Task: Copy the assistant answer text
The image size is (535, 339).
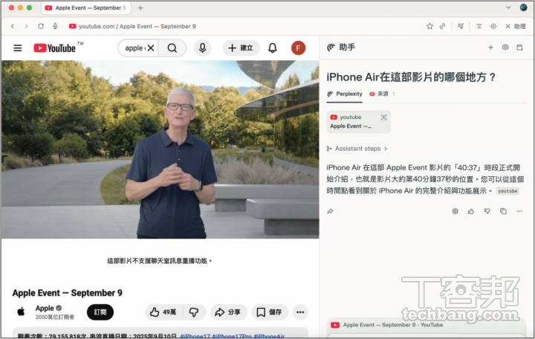Action: [503, 211]
